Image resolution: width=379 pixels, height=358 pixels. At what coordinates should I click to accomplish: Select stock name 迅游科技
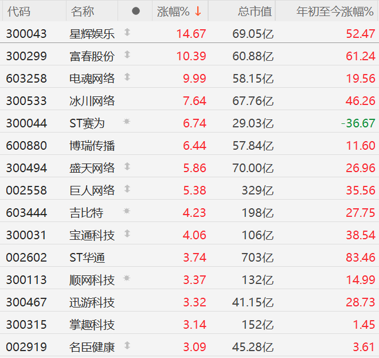[x=92, y=302]
